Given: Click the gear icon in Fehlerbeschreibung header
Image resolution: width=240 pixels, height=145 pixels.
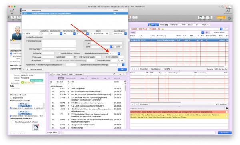Looking at the screenshot, I should [x=227, y=109].
